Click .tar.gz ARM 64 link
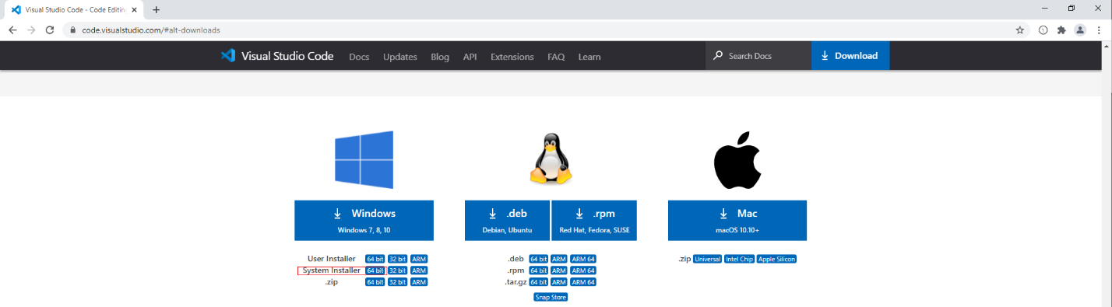 [x=583, y=282]
